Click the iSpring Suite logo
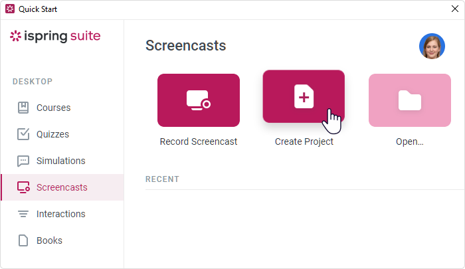 (55, 36)
